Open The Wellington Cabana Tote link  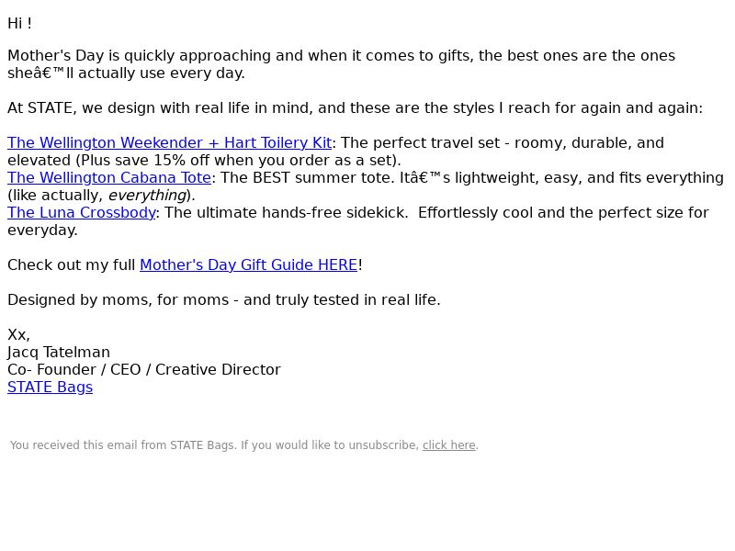(x=109, y=178)
